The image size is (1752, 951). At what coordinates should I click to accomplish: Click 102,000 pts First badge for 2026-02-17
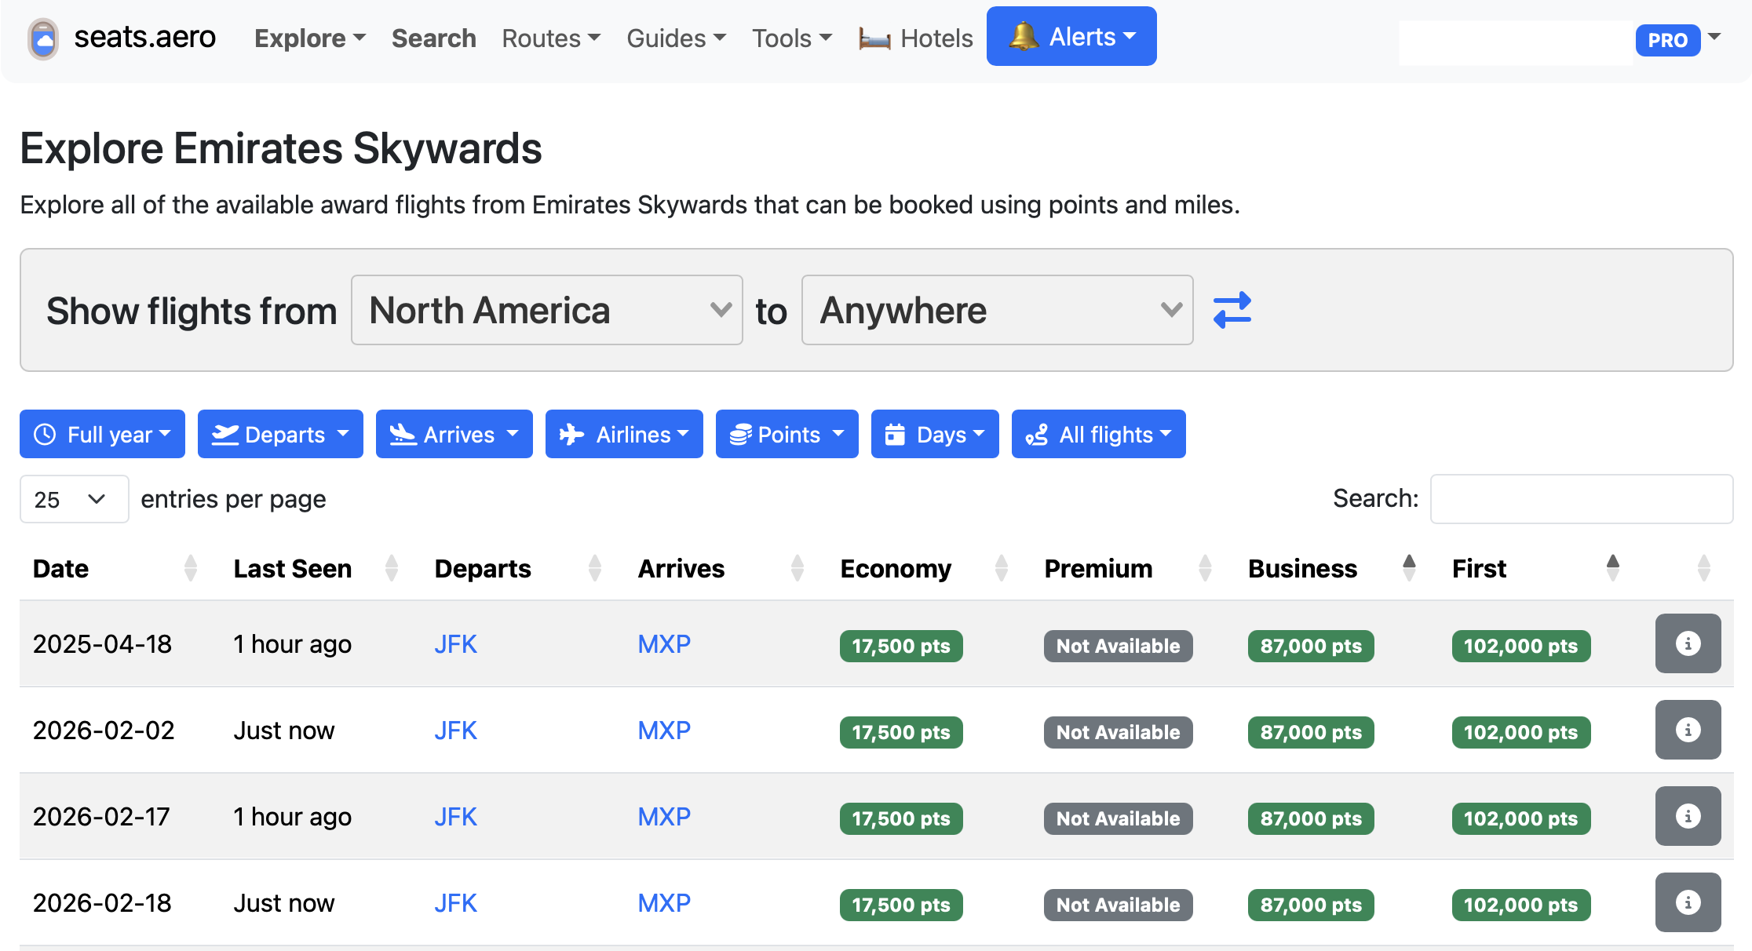click(x=1521, y=818)
